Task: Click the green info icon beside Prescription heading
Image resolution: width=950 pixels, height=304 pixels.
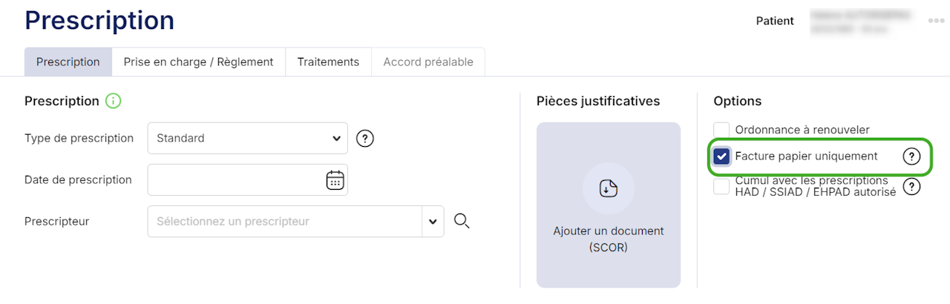Action: point(113,101)
